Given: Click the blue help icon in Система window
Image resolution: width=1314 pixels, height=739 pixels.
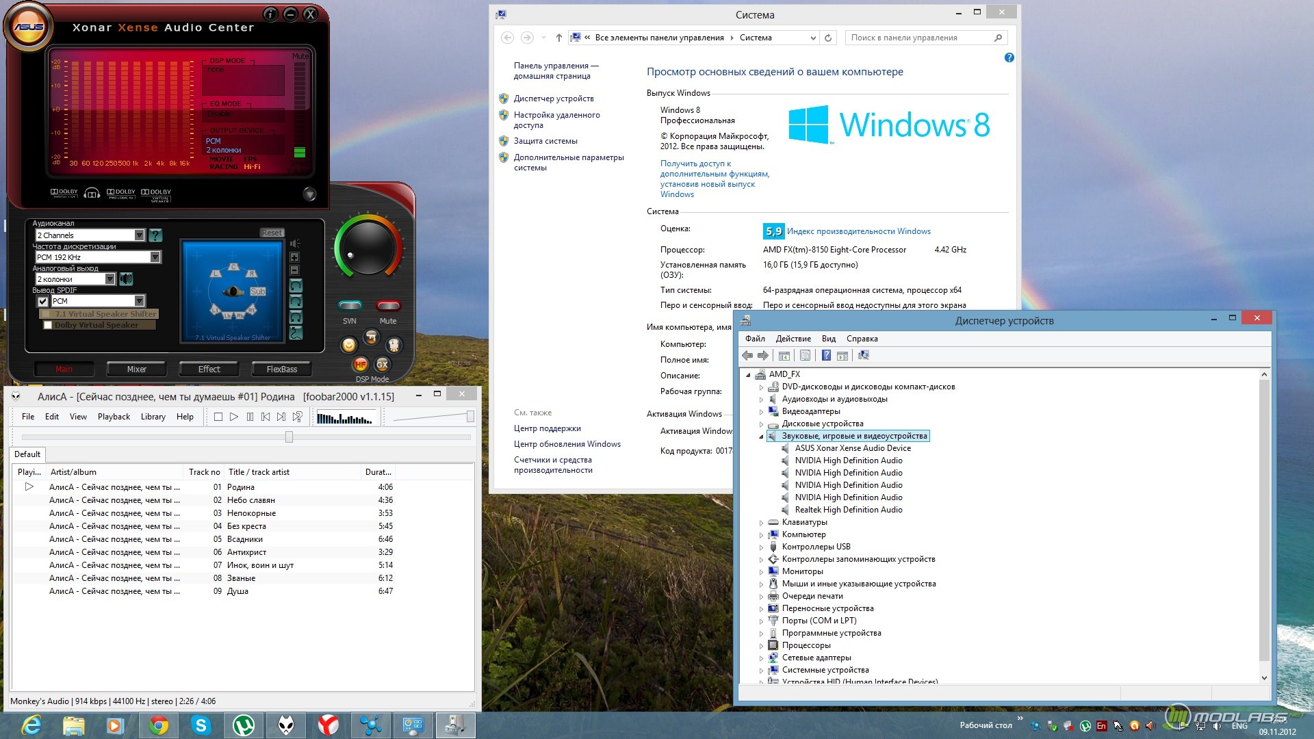Looking at the screenshot, I should [1009, 58].
